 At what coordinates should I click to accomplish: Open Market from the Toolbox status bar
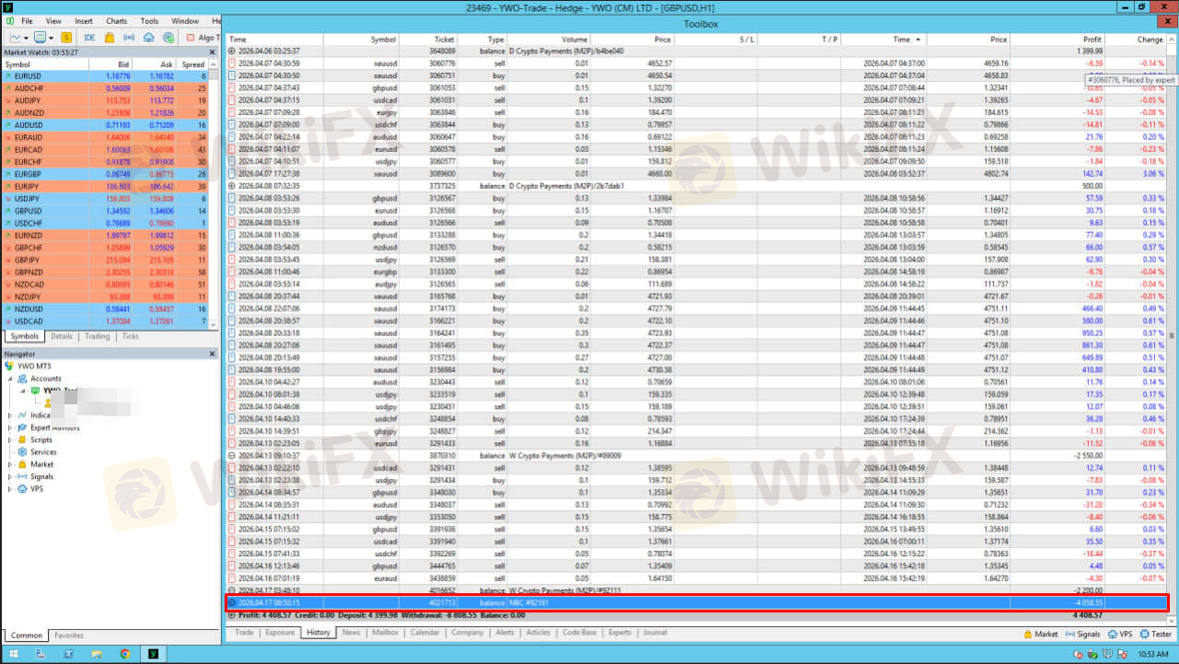pos(1041,634)
